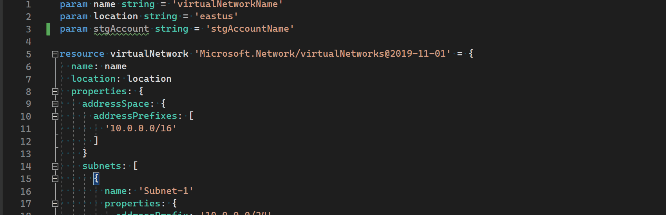Collapse the subnets array
This screenshot has width=666, height=215.
click(x=55, y=166)
